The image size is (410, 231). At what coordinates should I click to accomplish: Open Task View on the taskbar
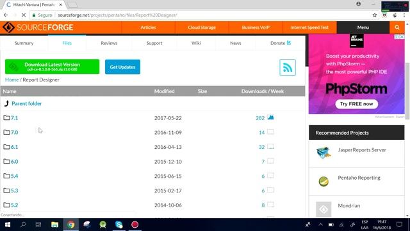(38, 225)
